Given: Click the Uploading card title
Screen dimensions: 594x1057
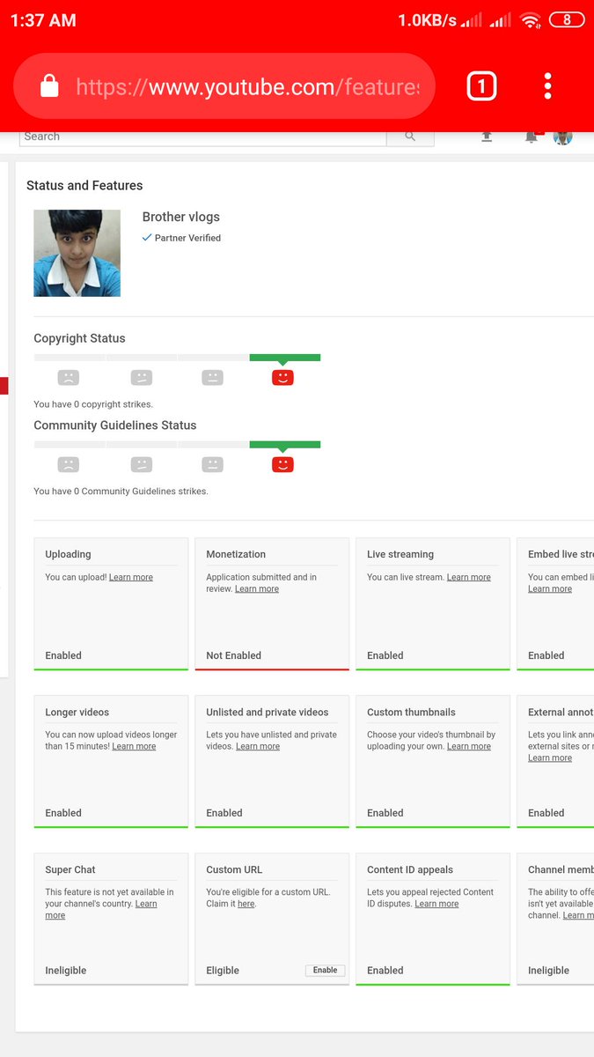Looking at the screenshot, I should pyautogui.click(x=68, y=554).
